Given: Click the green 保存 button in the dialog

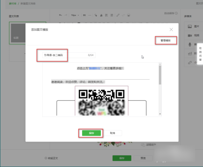Looking at the screenshot, I should click(91, 133).
